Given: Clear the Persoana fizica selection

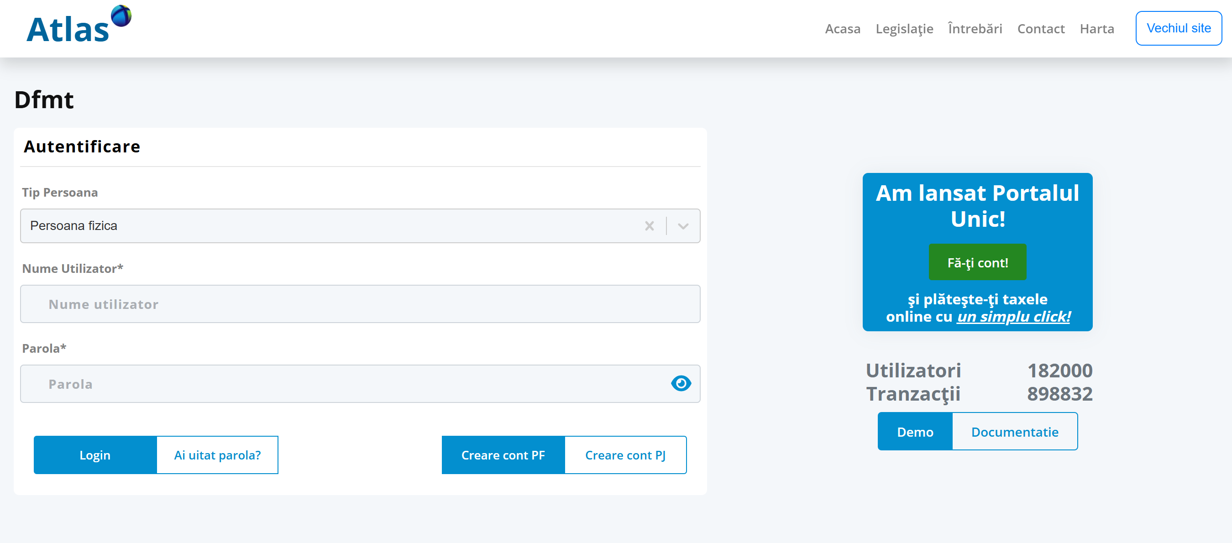Looking at the screenshot, I should click(x=649, y=226).
